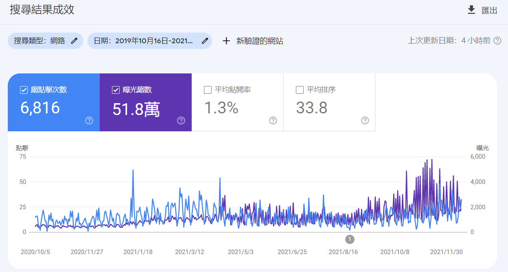Viewport: 508px width, 272px height.
Task: Click the 2021/10/8 axis date label
Action: 395,252
